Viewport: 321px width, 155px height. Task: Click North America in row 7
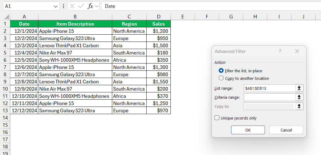click(x=129, y=67)
